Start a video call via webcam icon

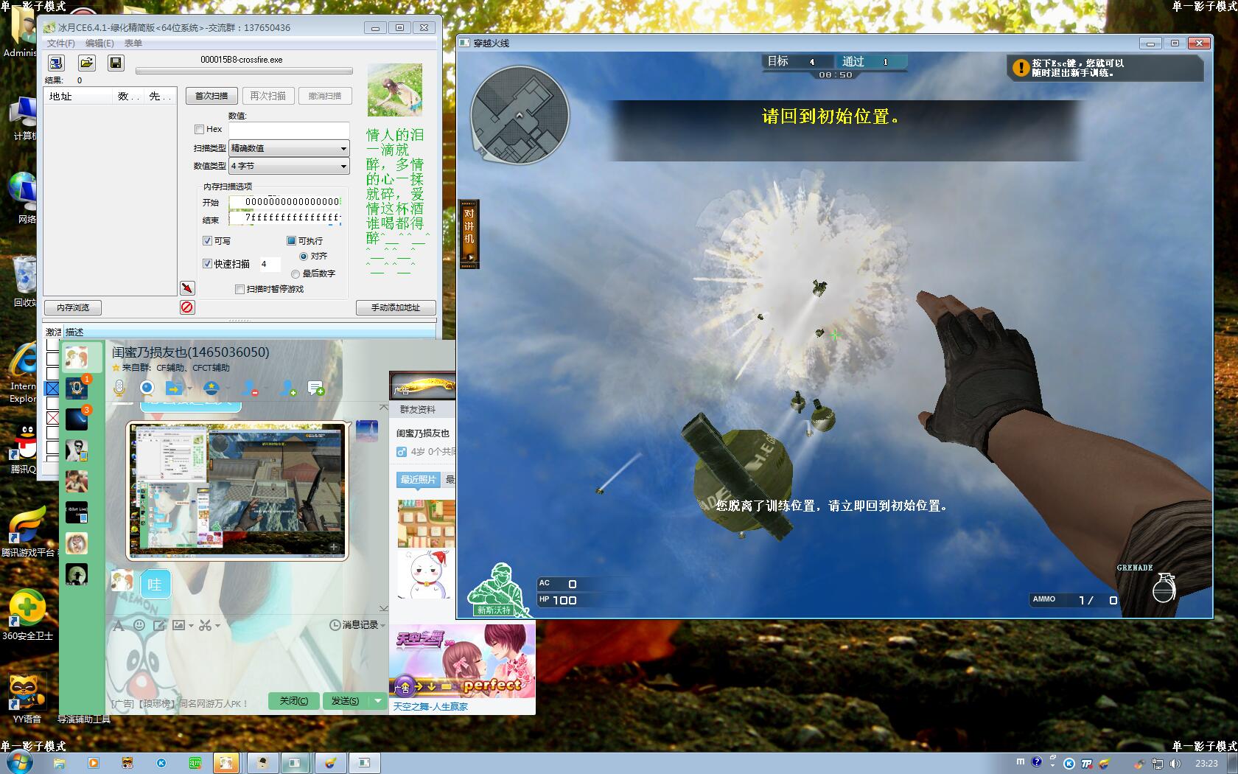pyautogui.click(x=147, y=388)
